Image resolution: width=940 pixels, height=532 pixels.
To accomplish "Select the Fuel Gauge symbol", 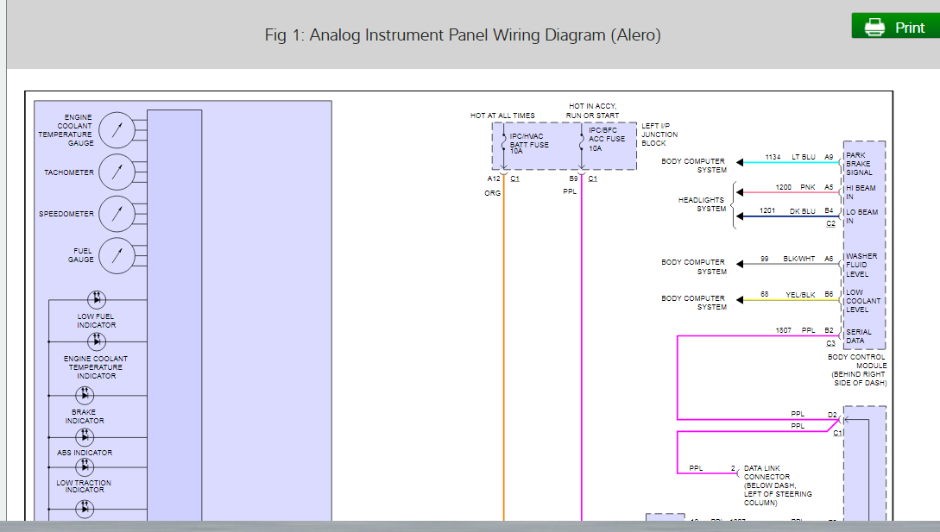I will pos(117,256).
